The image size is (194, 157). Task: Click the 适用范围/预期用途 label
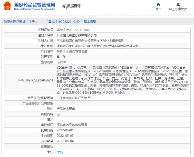(40, 98)
